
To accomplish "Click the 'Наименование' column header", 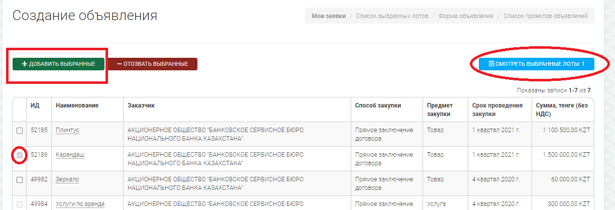I will (x=77, y=105).
